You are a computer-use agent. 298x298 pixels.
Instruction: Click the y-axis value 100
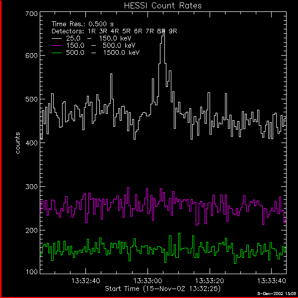point(32,272)
